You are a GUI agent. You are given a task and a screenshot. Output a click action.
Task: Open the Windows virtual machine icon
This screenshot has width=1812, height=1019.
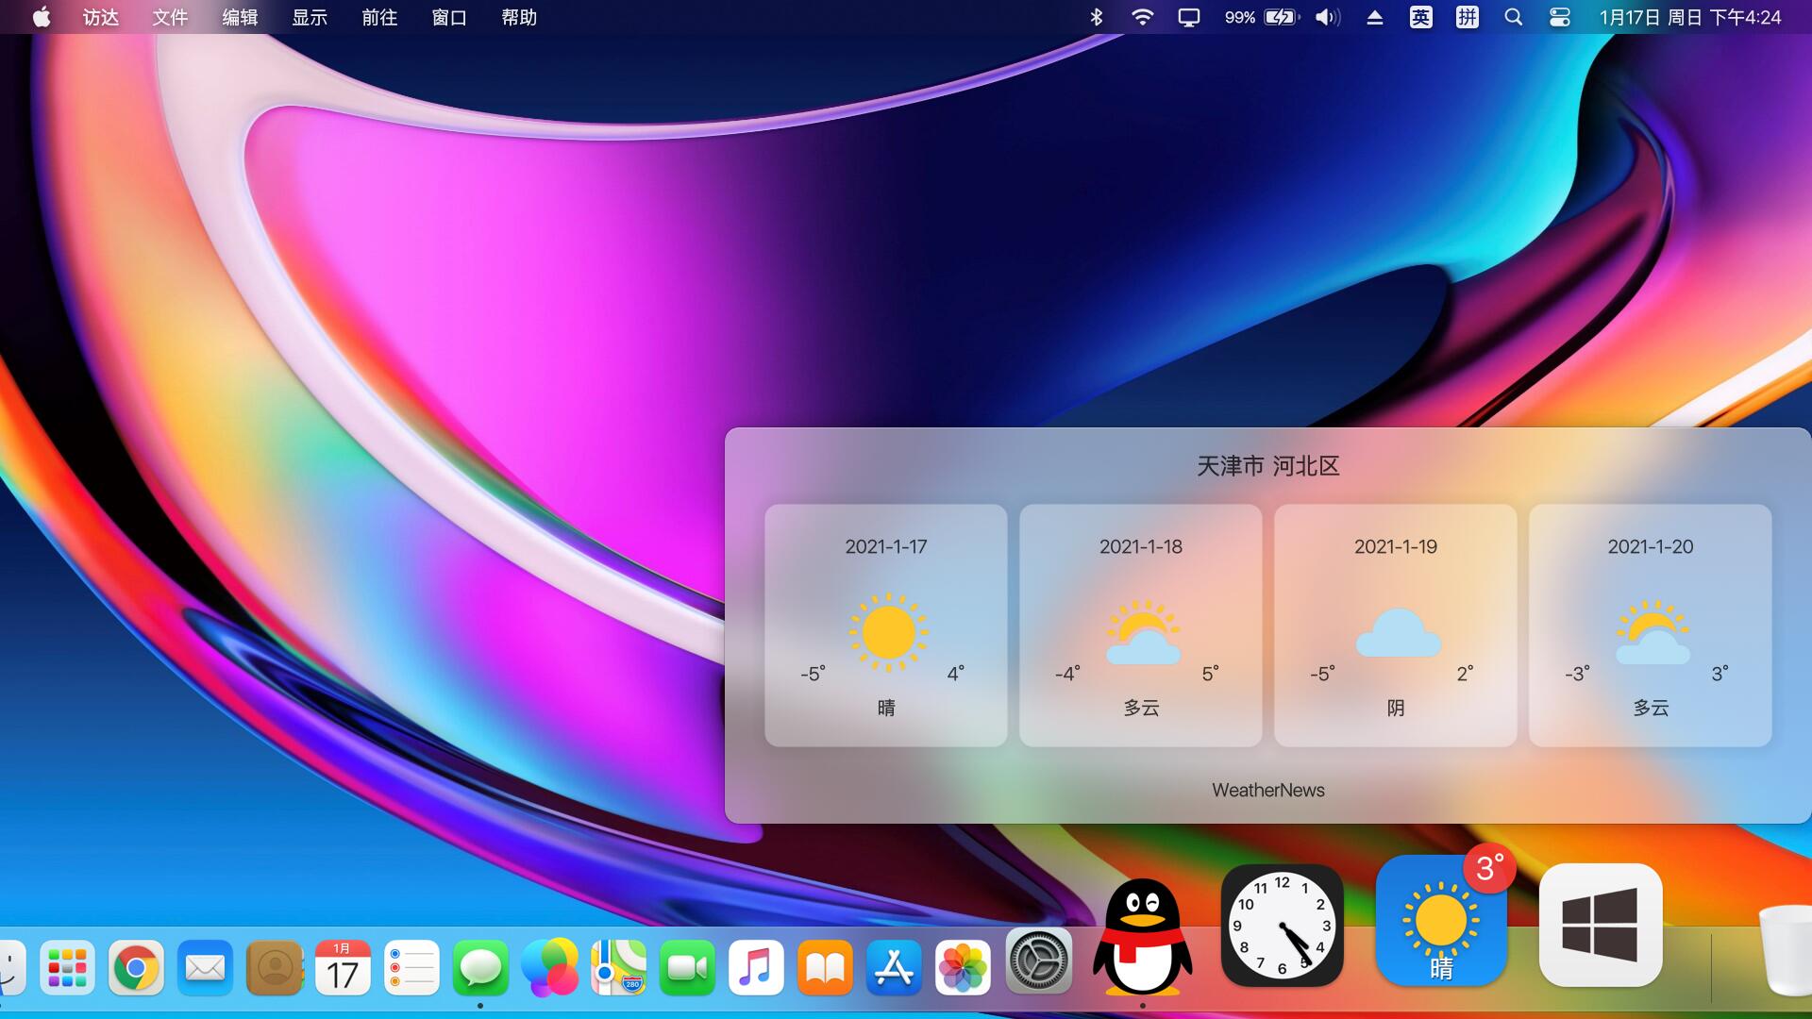[1602, 925]
